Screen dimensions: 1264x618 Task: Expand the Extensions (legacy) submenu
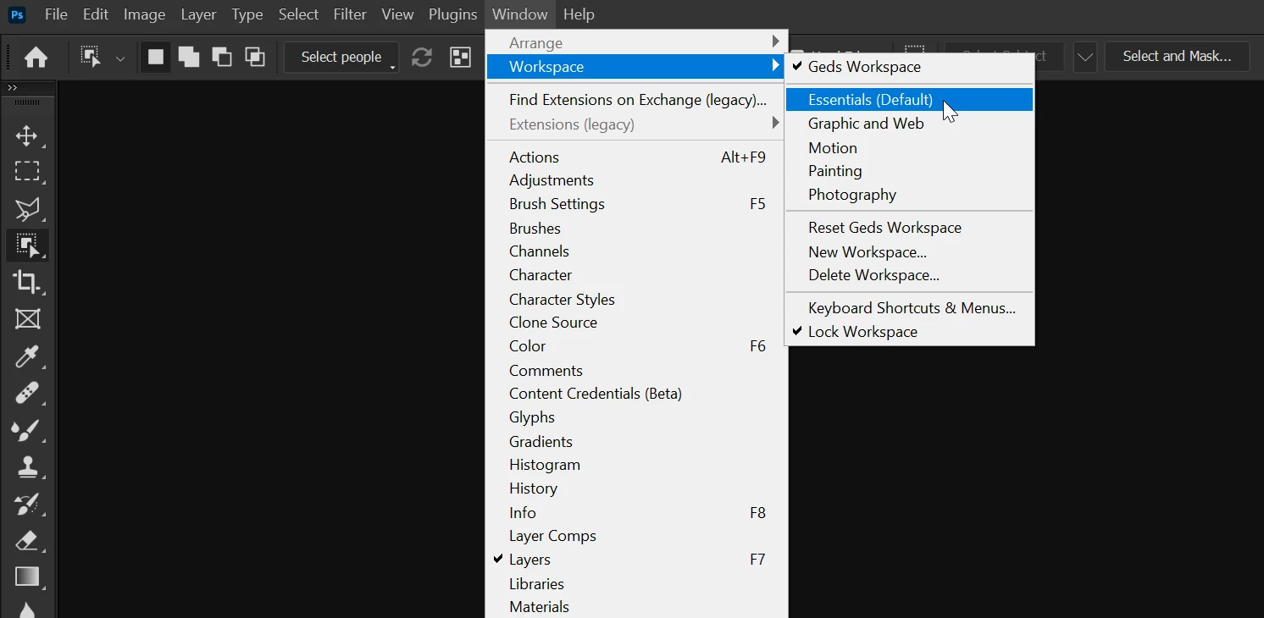(x=636, y=124)
